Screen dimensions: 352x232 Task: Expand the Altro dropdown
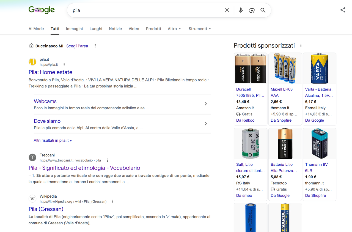pos(174,29)
